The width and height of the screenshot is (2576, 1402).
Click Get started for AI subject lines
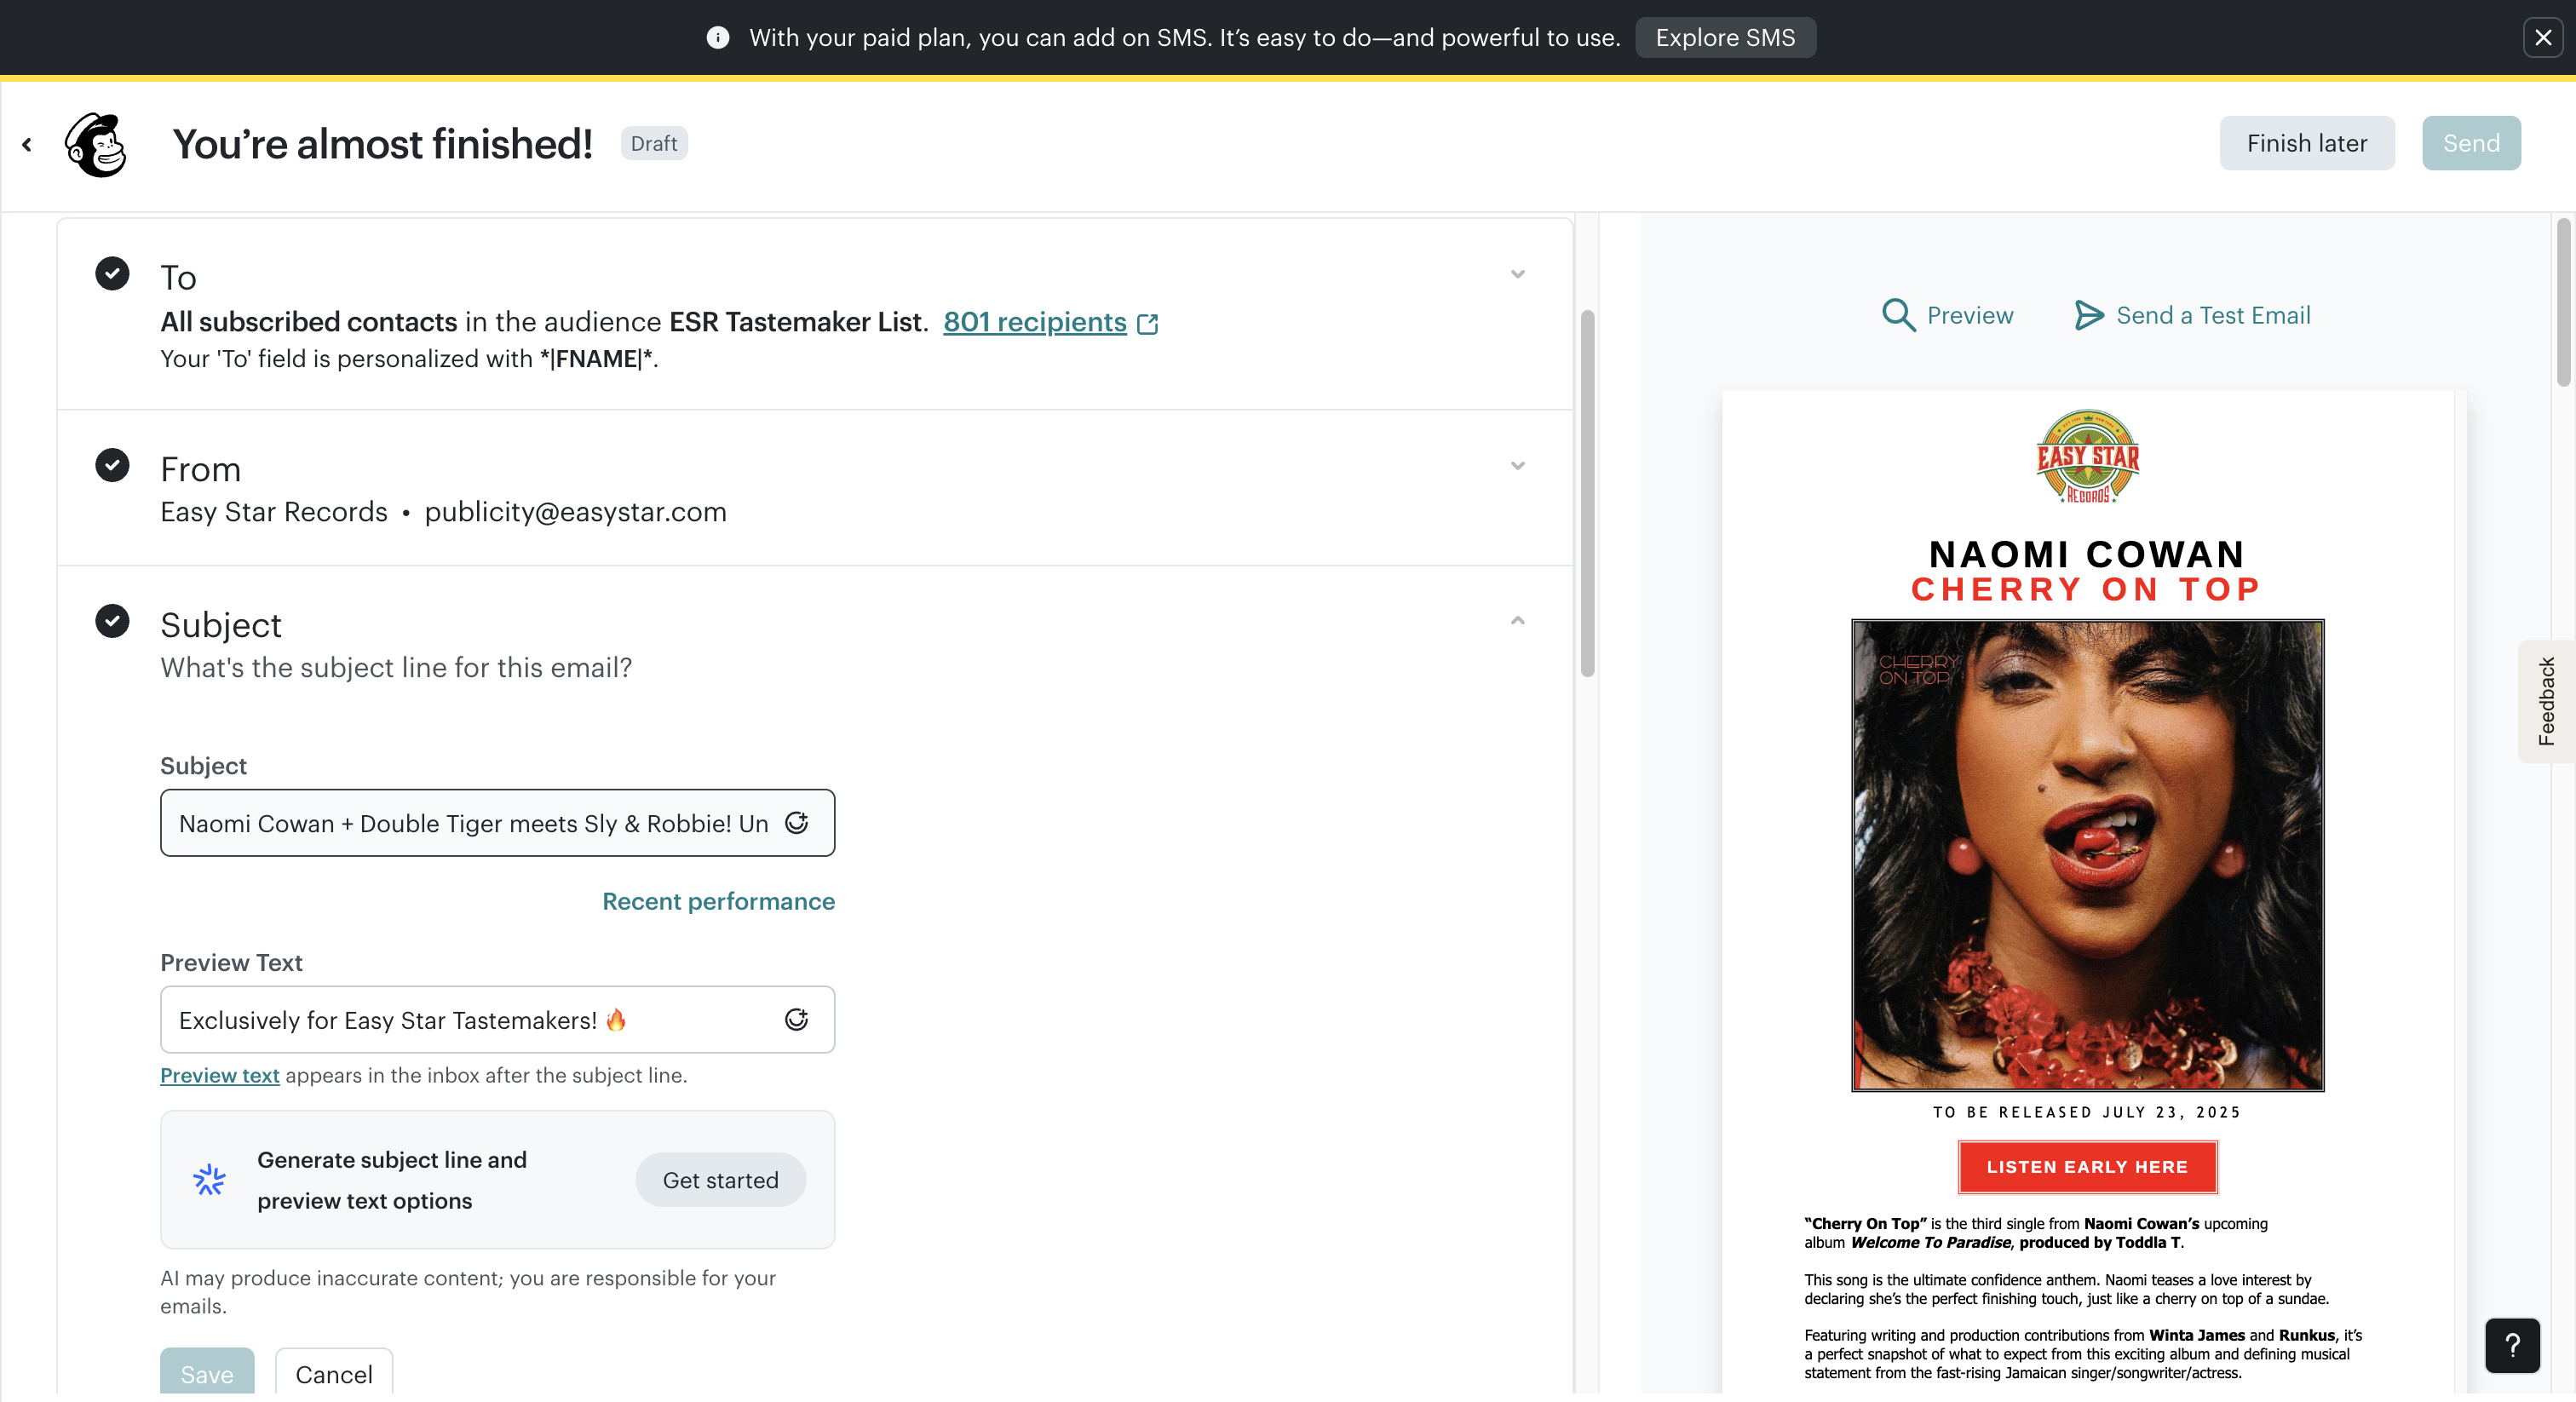[720, 1180]
